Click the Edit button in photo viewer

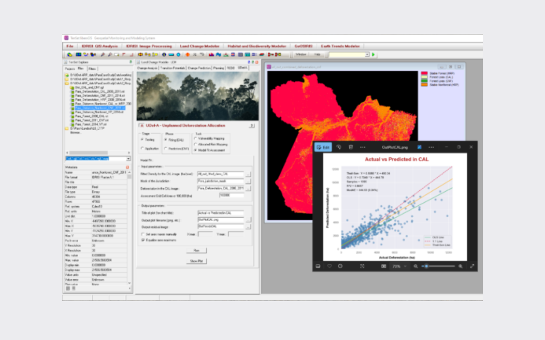pos(323,147)
